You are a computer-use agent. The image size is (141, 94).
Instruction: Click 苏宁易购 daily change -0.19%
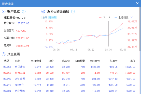click(x=37, y=91)
